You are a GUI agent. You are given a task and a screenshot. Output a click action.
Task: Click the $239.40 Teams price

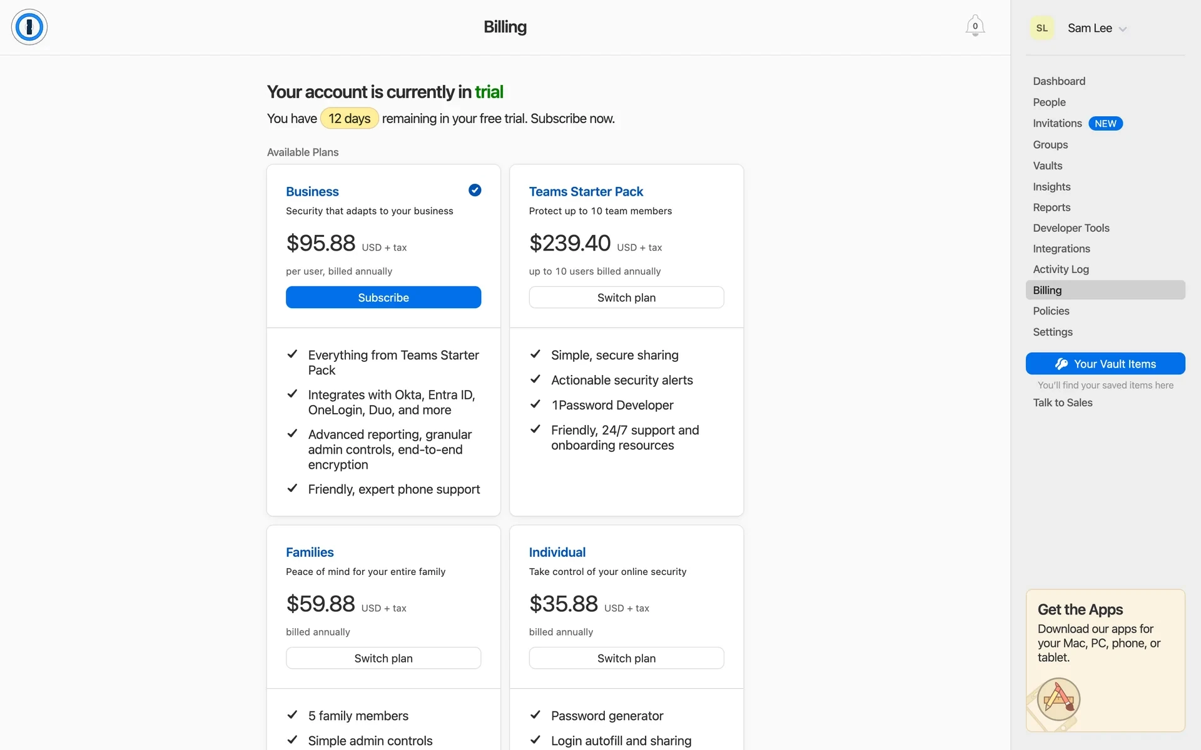coord(570,243)
